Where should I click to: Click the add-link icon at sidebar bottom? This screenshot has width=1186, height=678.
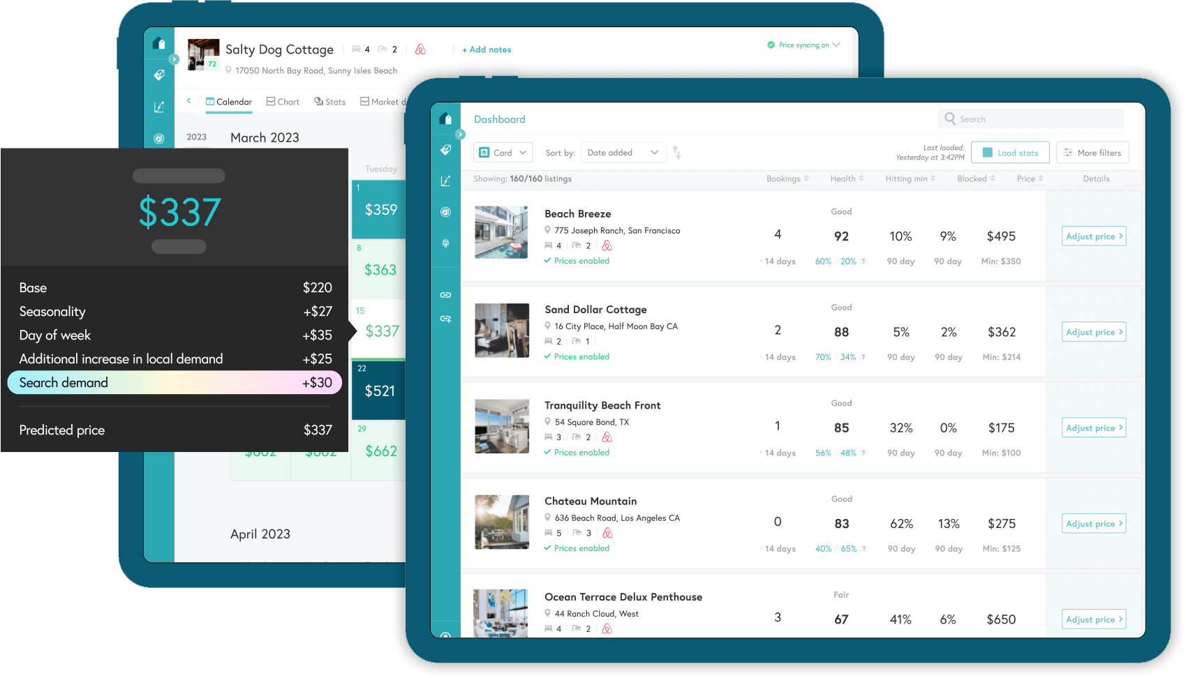pos(446,319)
